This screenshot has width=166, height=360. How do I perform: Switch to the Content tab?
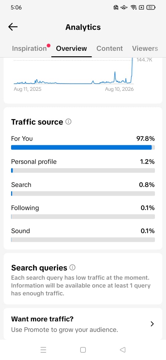tap(110, 48)
